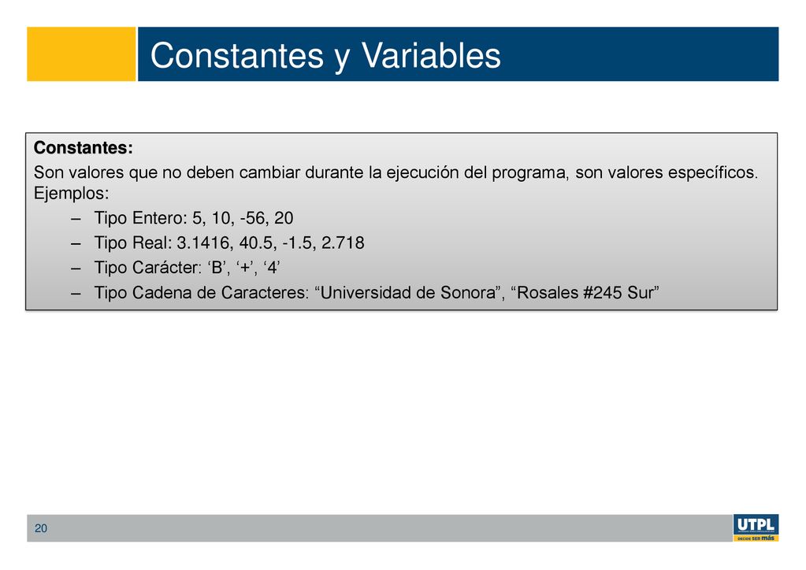Click the dash bullet before Tipo Entero
The width and height of the screenshot is (806, 570).
[x=76, y=218]
